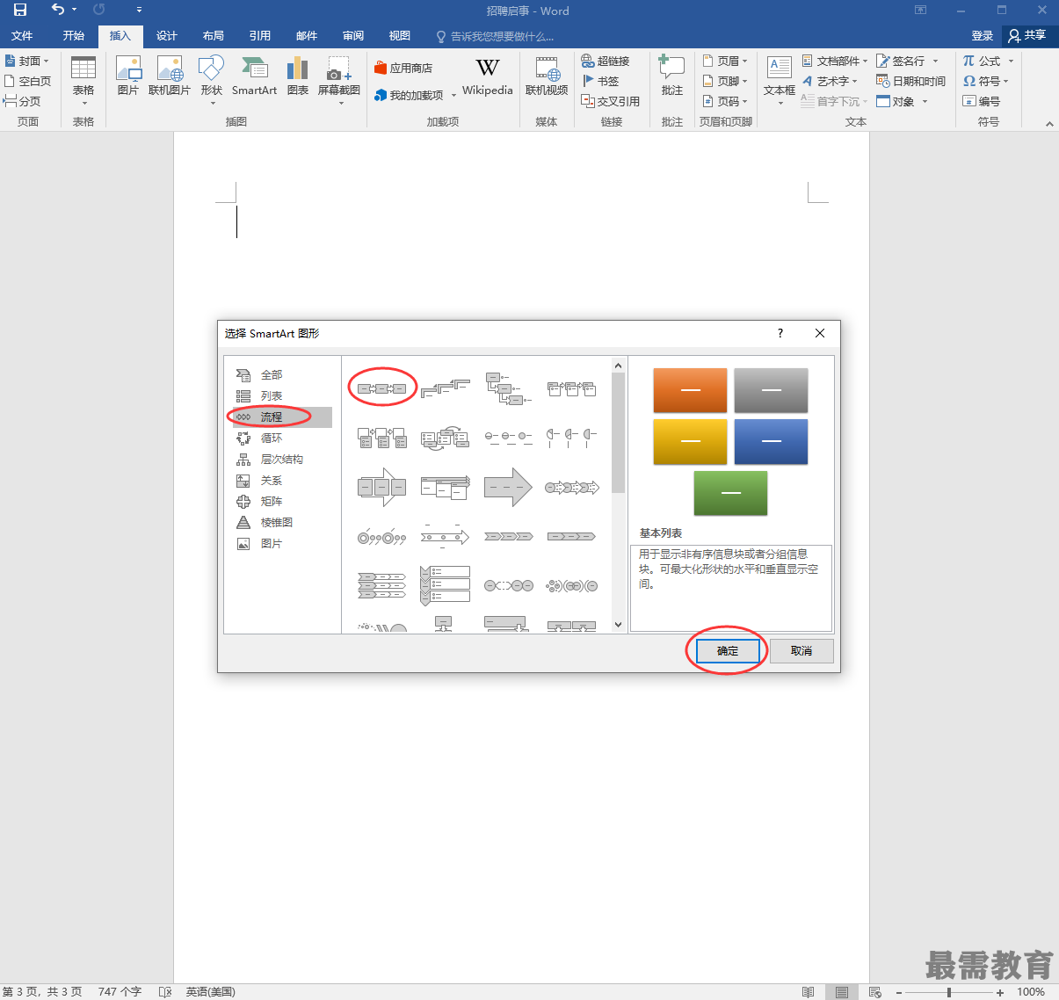1059x1000 pixels.
Task: Select the basic process SmartArt thumbnail
Action: tap(382, 388)
